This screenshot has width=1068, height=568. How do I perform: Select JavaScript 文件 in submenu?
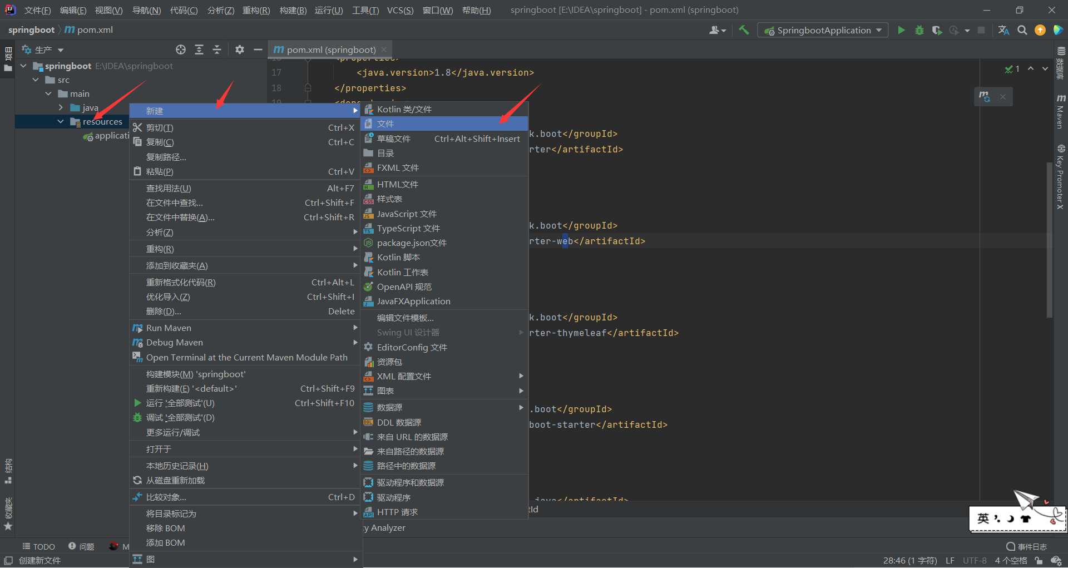click(x=444, y=214)
